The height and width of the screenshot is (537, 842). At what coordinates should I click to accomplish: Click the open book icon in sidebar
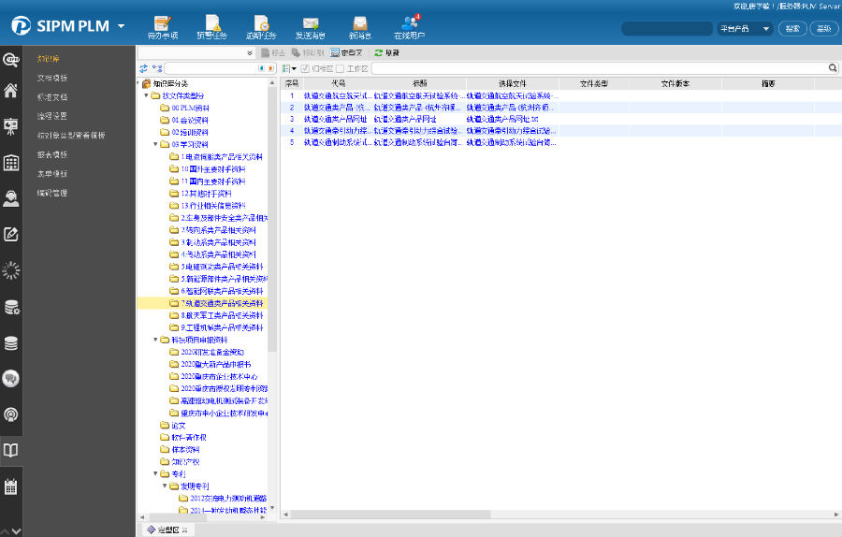[11, 450]
